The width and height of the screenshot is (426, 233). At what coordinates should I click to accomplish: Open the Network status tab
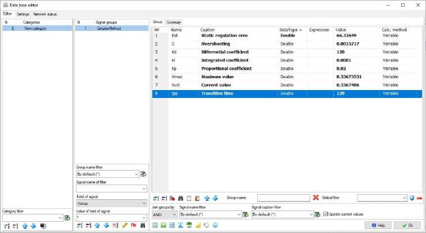45,14
